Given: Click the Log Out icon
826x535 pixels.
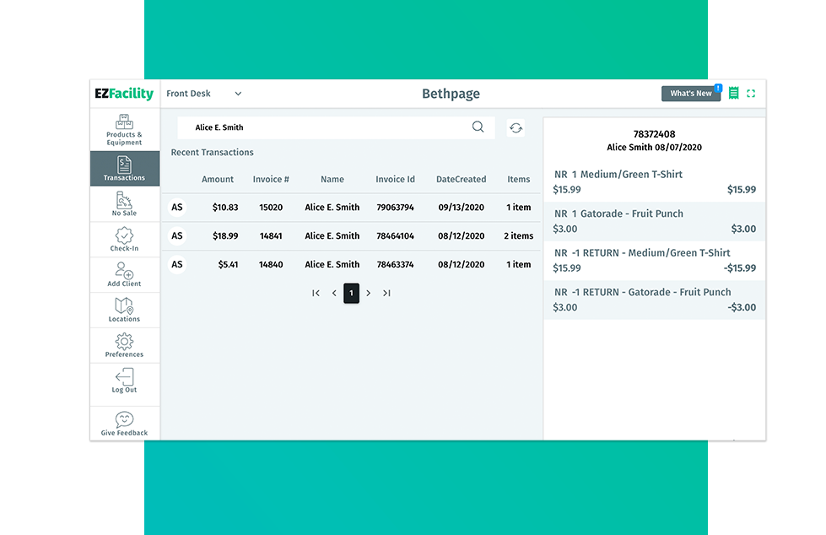Looking at the screenshot, I should [x=124, y=380].
